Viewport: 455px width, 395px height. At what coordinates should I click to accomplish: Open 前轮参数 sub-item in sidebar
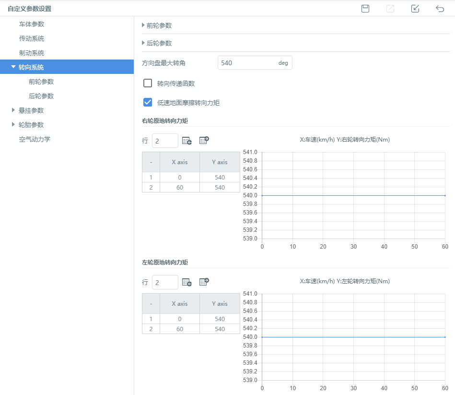(x=41, y=82)
